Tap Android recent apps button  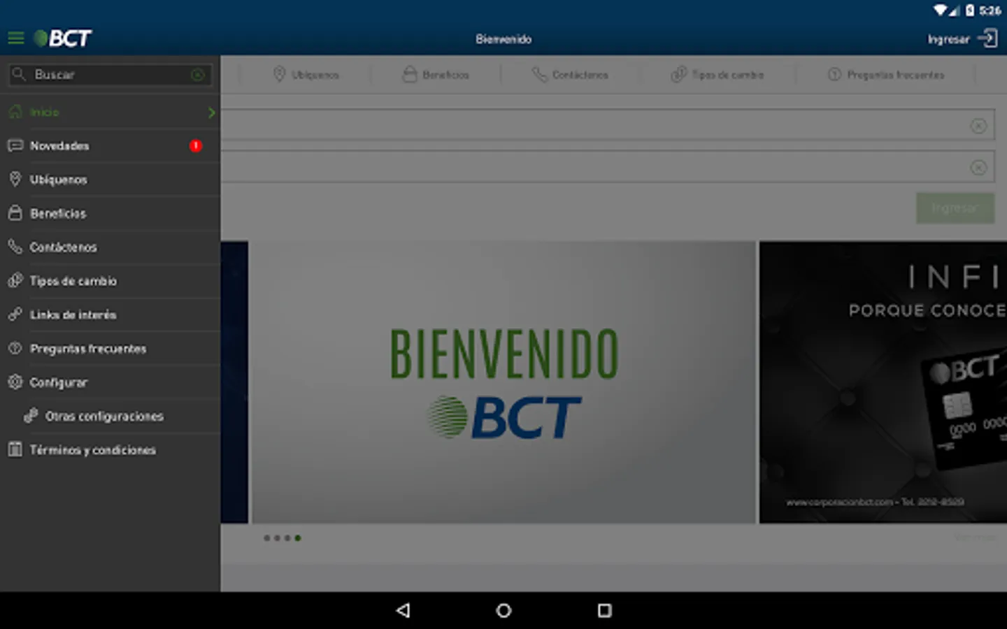click(x=604, y=610)
